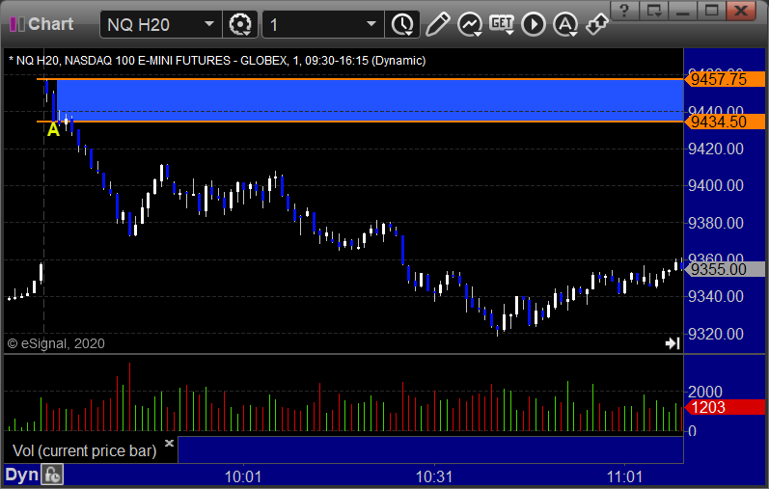
Task: Click the 10:31 time axis label
Action: [x=434, y=476]
